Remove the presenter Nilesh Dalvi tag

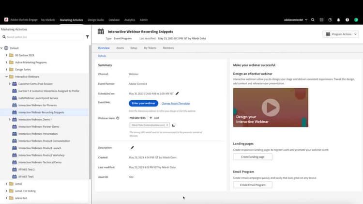tap(167, 125)
